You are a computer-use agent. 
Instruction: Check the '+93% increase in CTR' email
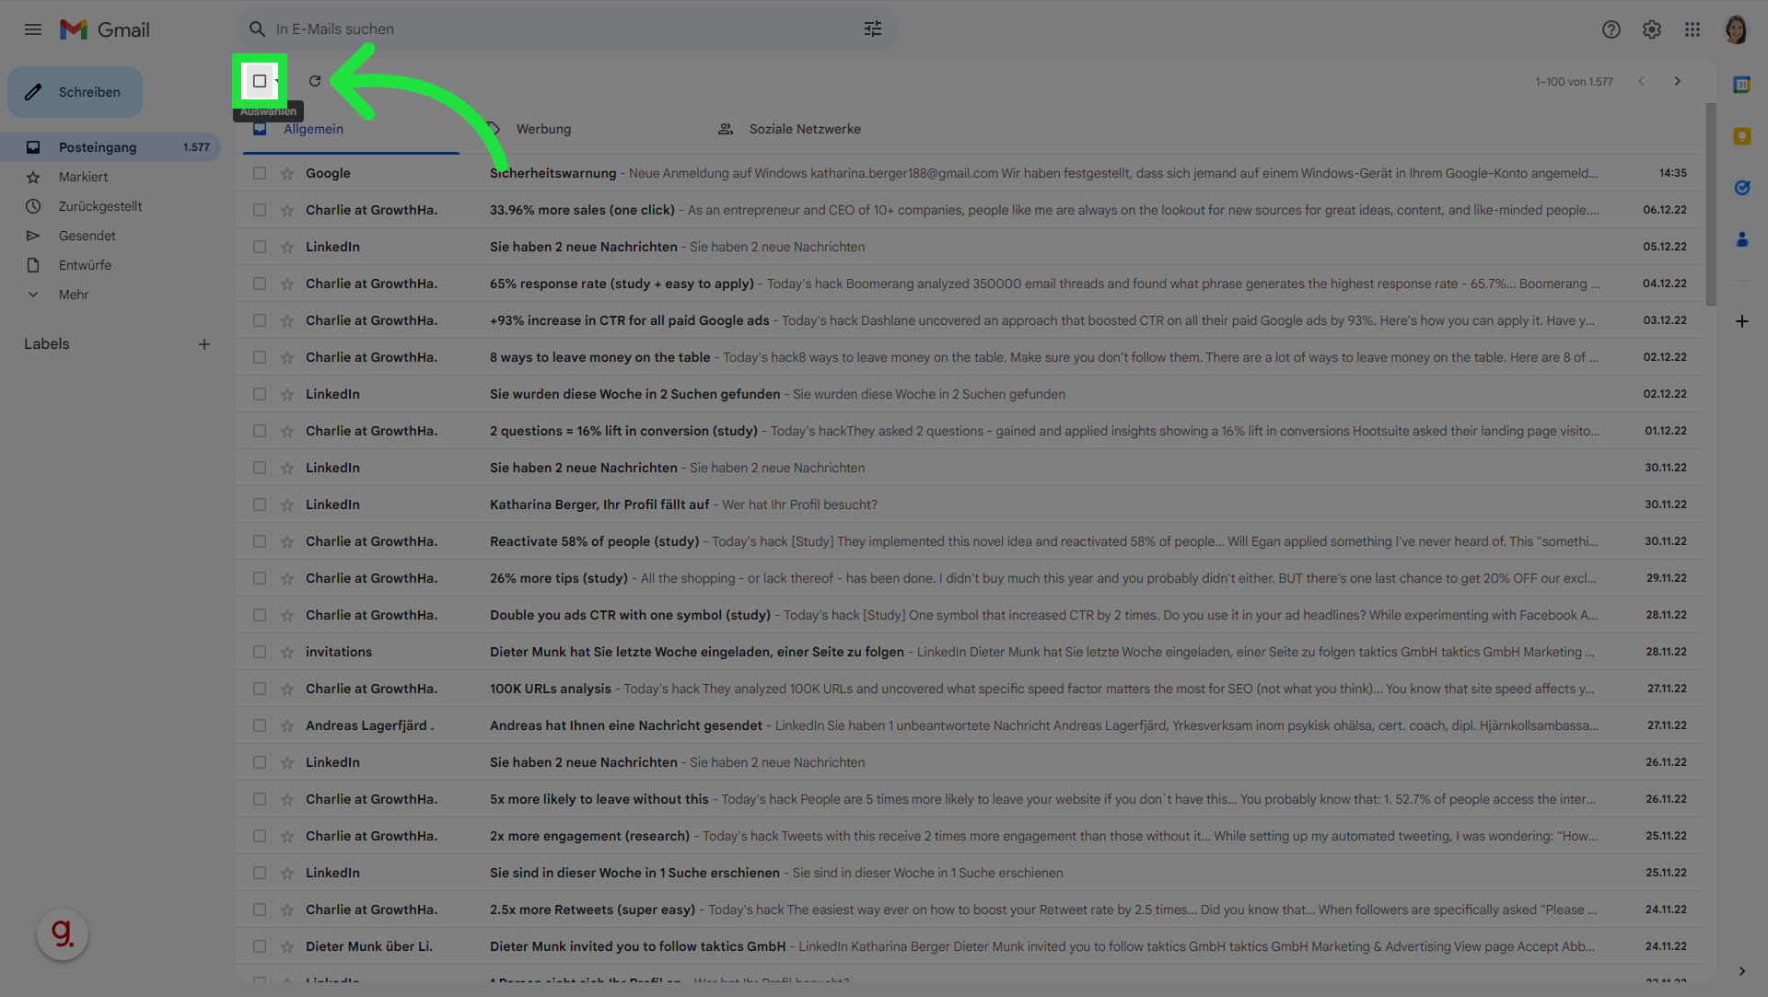[260, 320]
